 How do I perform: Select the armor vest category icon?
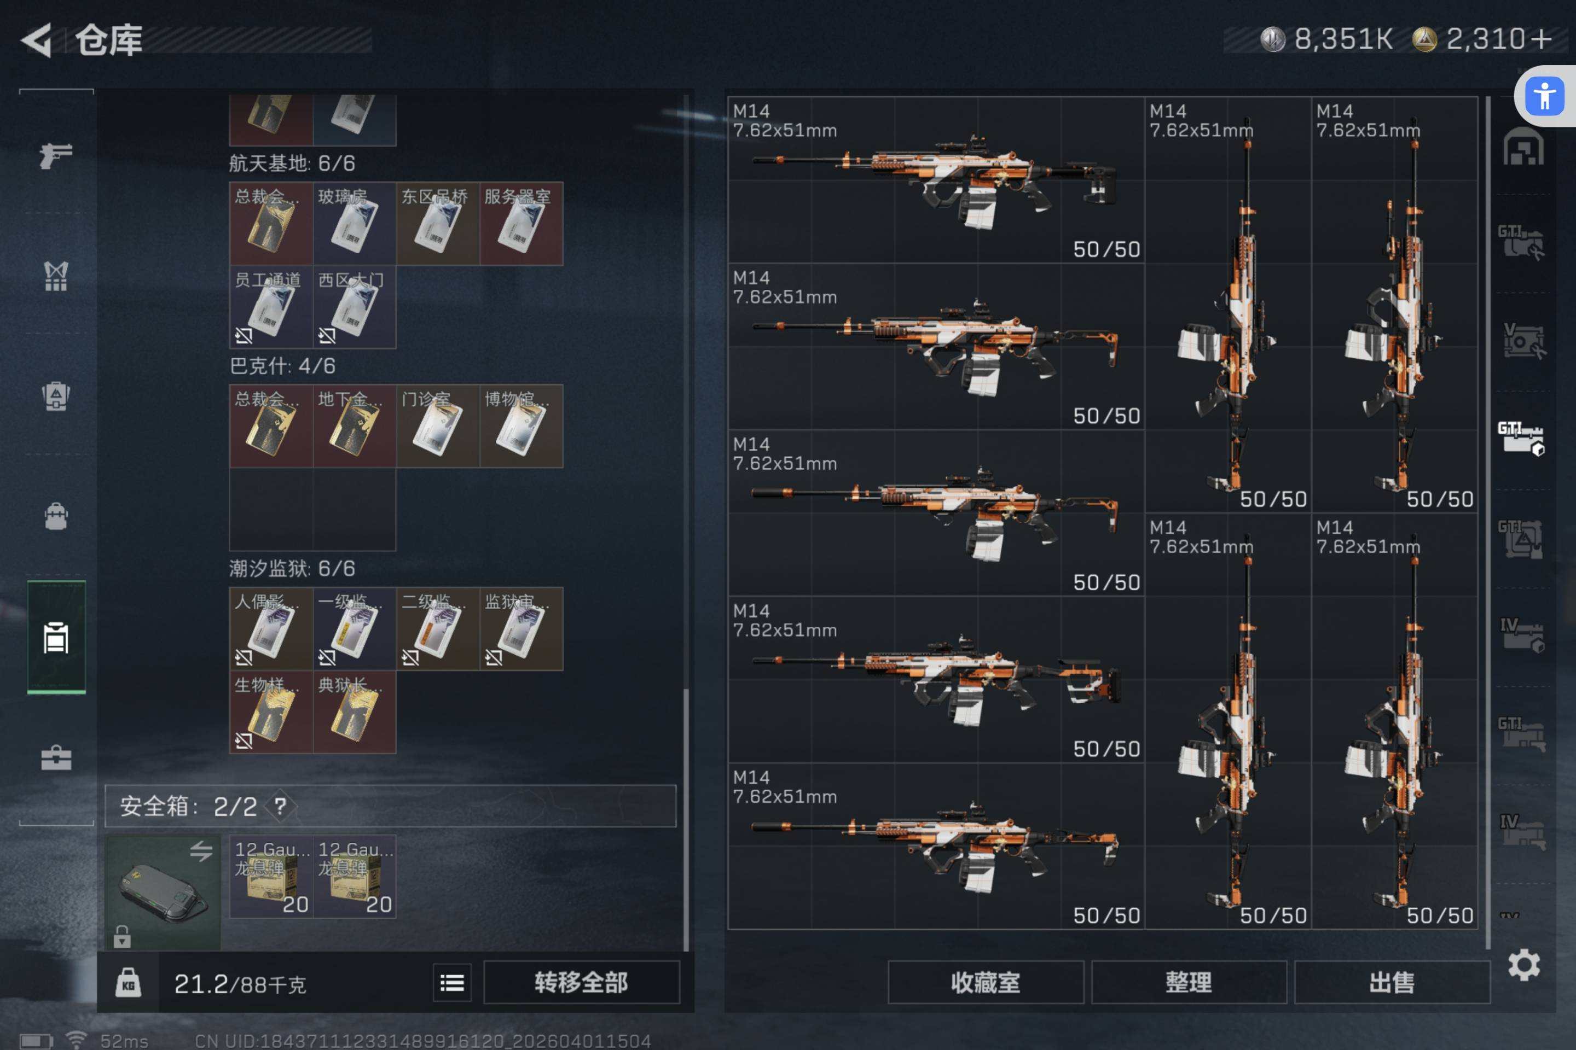tap(56, 276)
